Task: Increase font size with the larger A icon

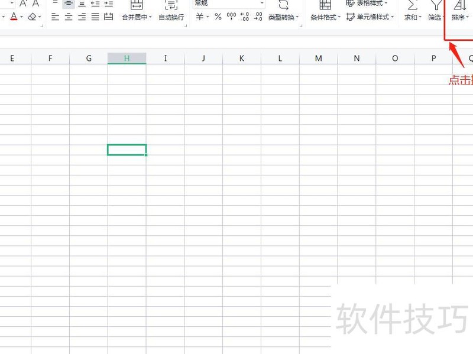Action: tap(23, 4)
